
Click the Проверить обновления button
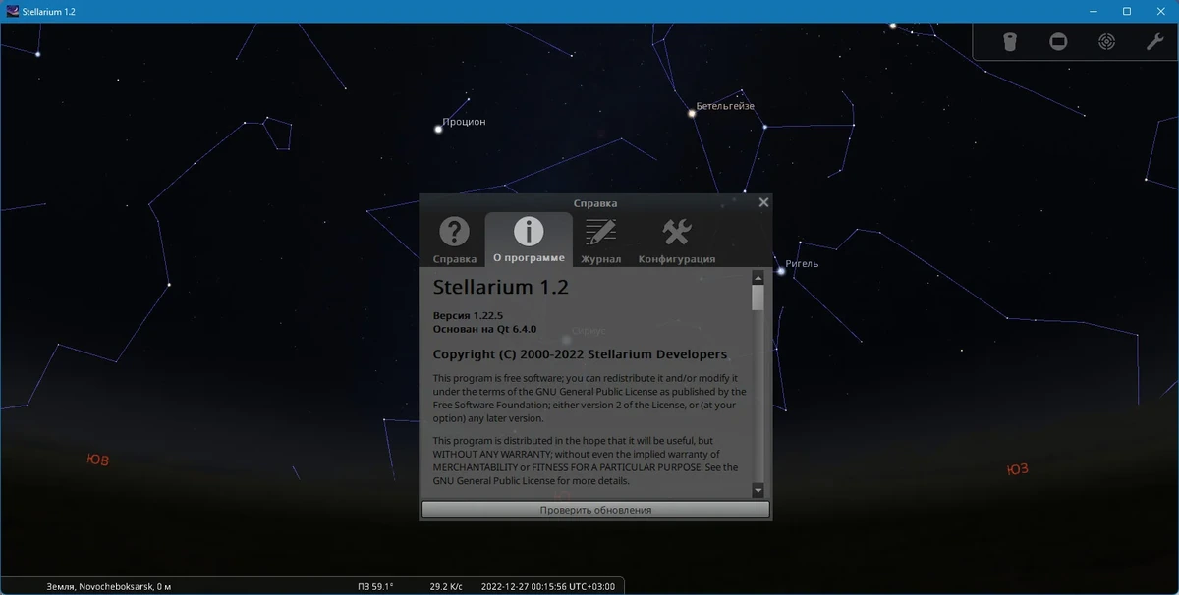595,510
